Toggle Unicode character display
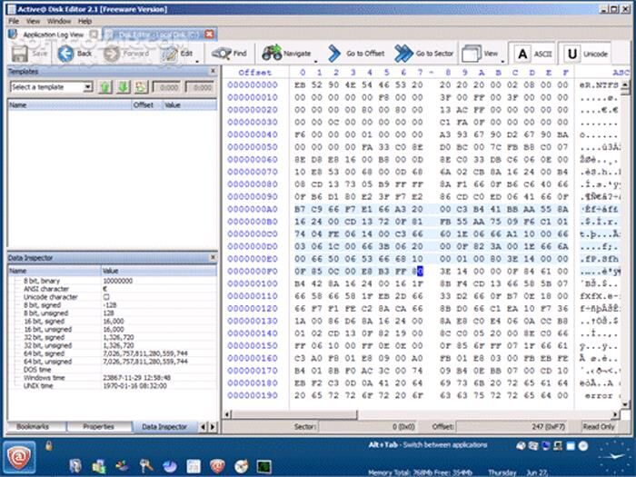The width and height of the screenshot is (636, 477). pyautogui.click(x=571, y=54)
